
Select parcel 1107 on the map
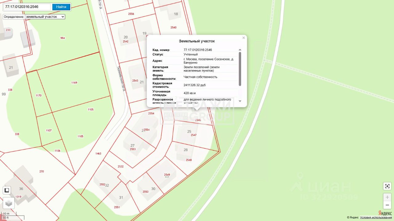tap(49, 130)
